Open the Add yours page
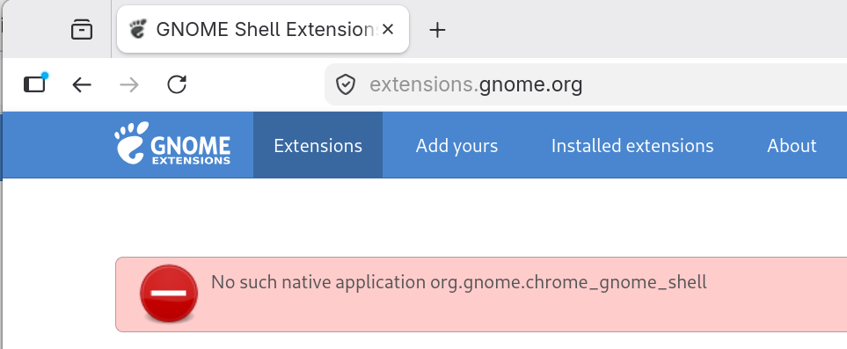 click(x=456, y=145)
